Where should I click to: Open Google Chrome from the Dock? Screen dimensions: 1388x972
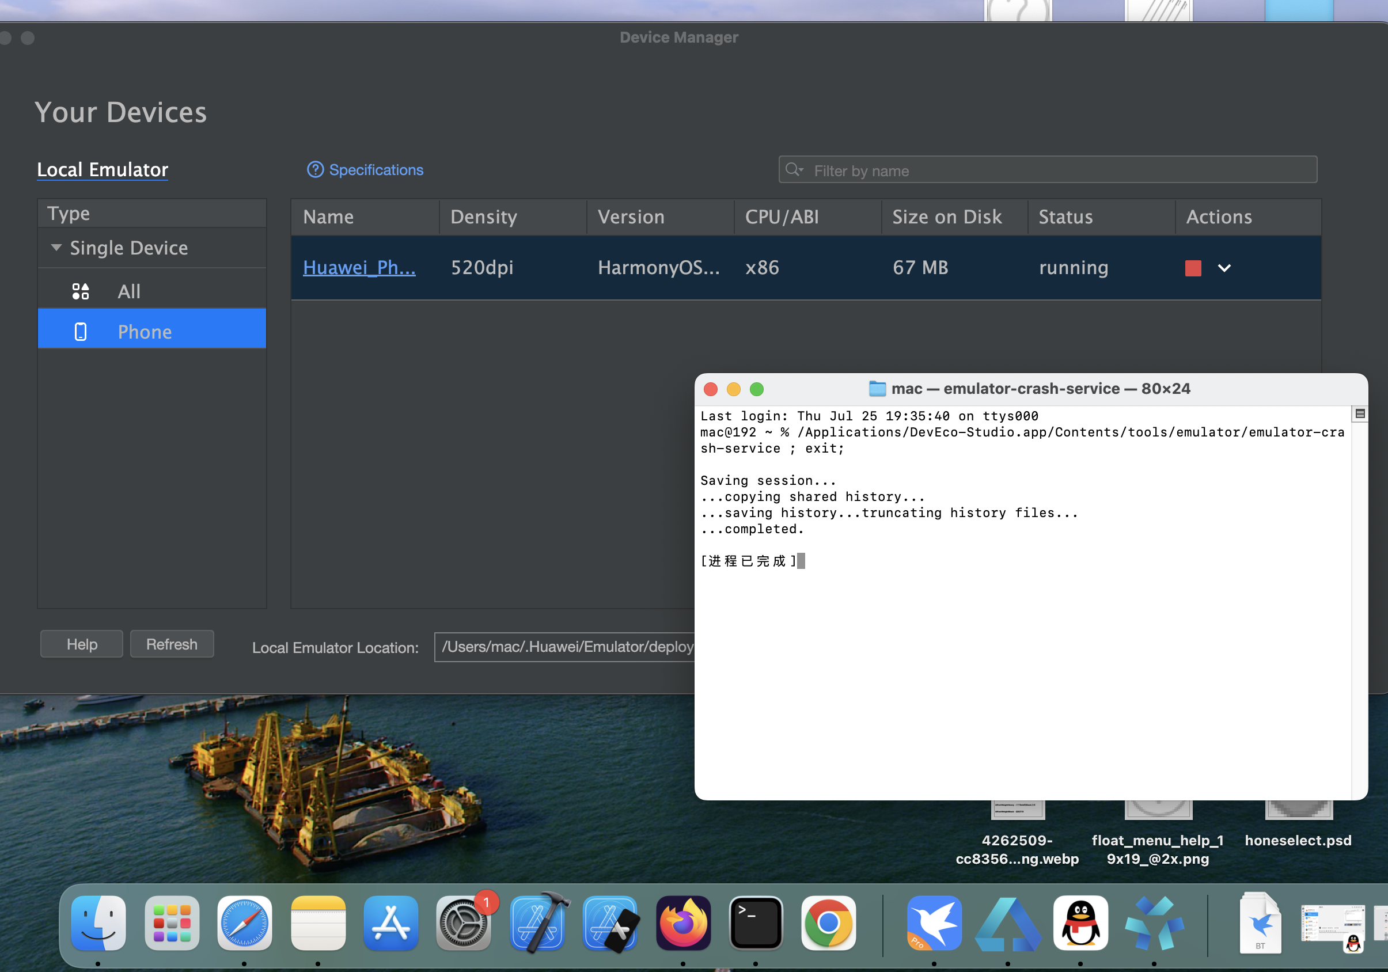829,922
